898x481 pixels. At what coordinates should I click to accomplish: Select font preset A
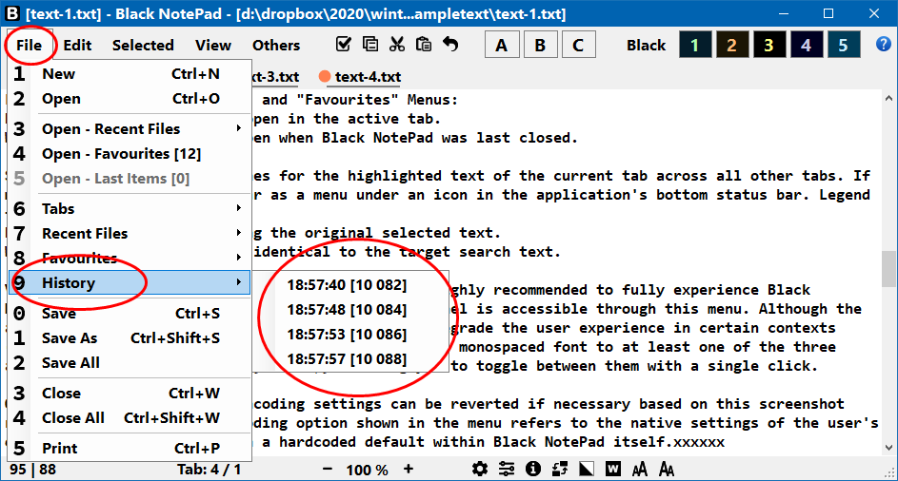pyautogui.click(x=502, y=45)
